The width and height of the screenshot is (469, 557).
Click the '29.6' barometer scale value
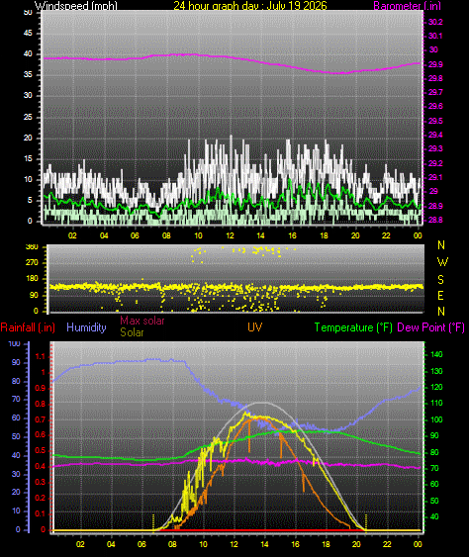(435, 106)
